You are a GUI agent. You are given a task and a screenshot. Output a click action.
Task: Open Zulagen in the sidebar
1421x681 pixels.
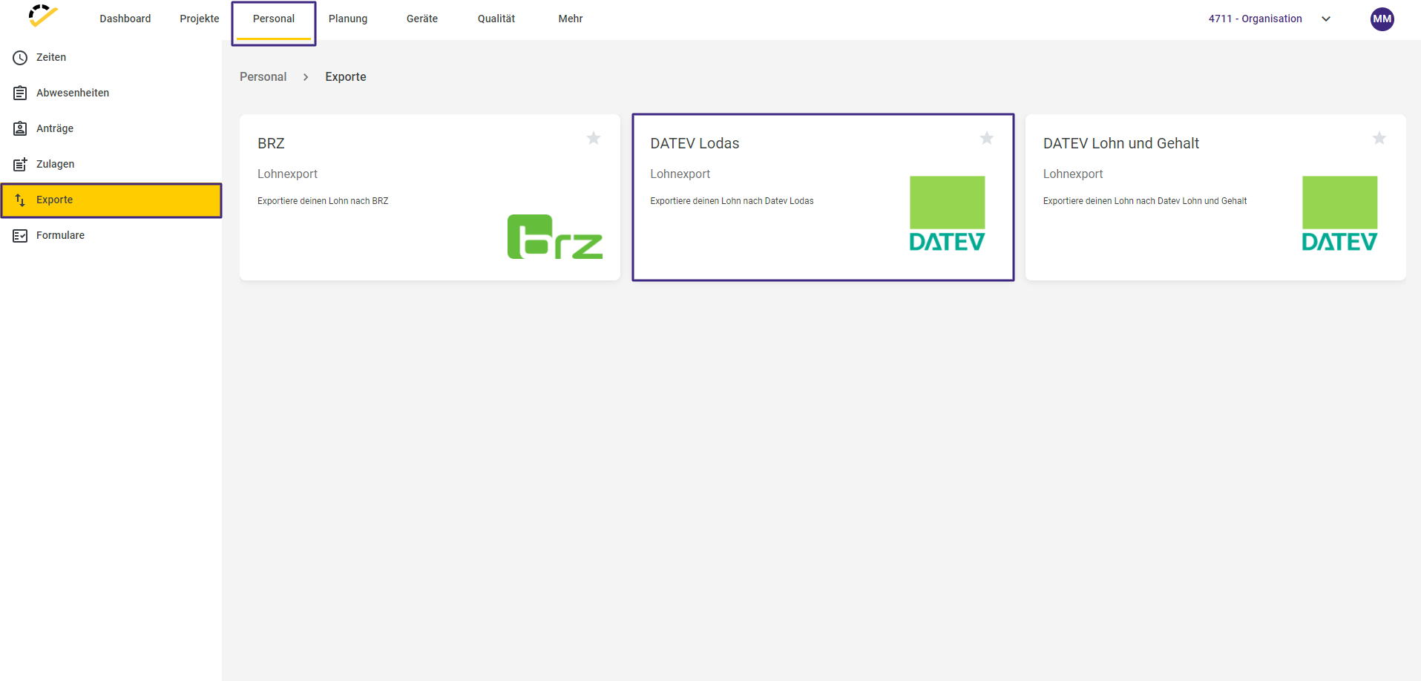tap(111, 164)
